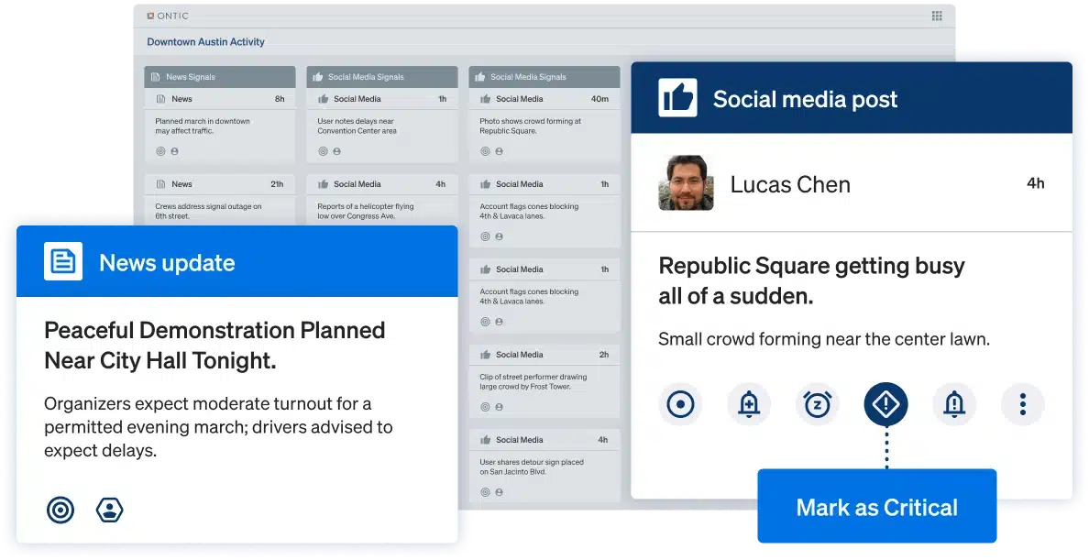Click the Ontic logo in header

point(168,16)
